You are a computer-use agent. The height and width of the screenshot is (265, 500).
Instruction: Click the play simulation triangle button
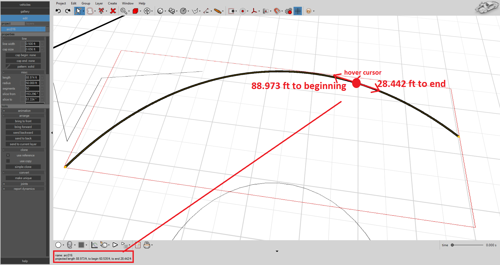point(115,245)
